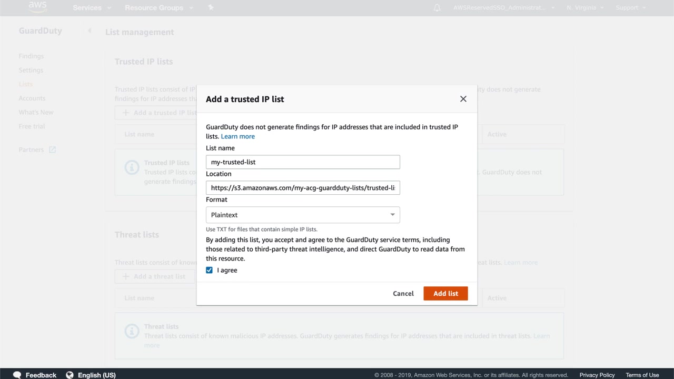This screenshot has height=379, width=674.
Task: Open the Learn more link in dialog
Action: (238, 136)
